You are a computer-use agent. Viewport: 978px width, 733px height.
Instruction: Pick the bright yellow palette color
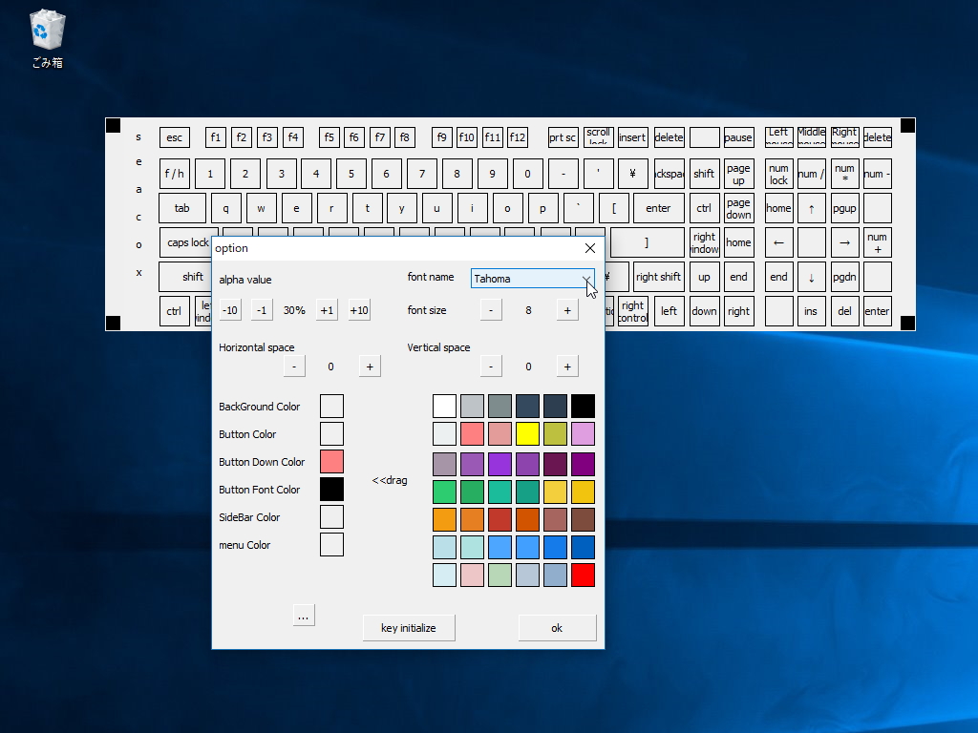527,434
